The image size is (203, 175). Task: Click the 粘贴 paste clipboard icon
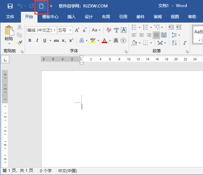[x=9, y=30]
